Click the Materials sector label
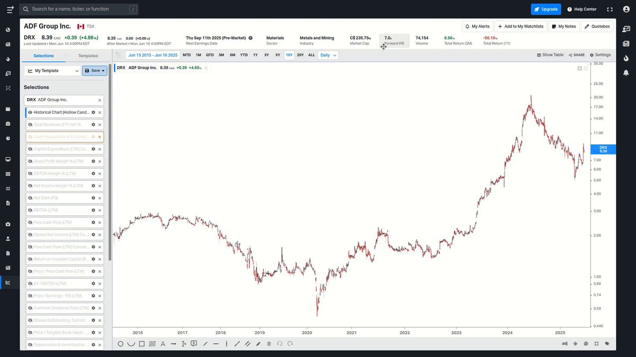636x357 pixels. point(275,38)
